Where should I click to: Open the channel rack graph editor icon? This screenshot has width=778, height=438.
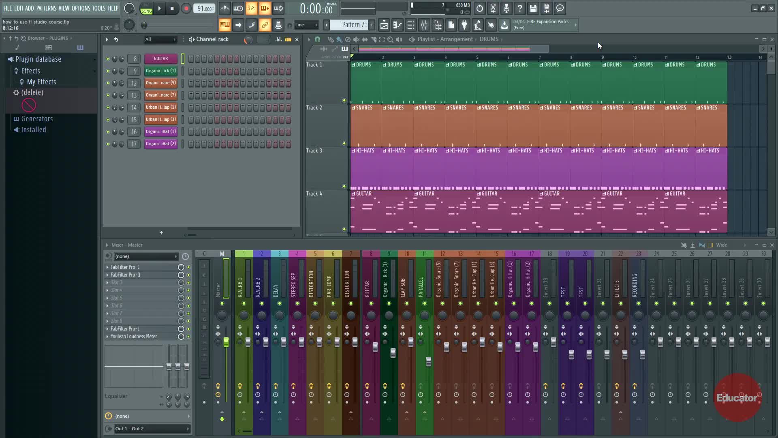tap(278, 39)
